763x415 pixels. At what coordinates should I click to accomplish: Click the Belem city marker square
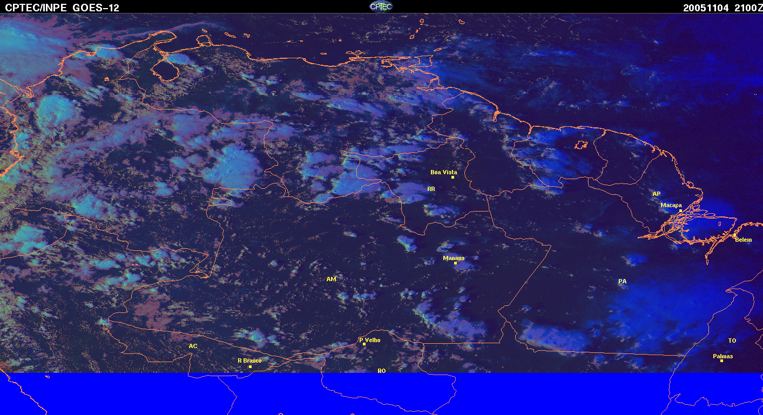point(735,235)
